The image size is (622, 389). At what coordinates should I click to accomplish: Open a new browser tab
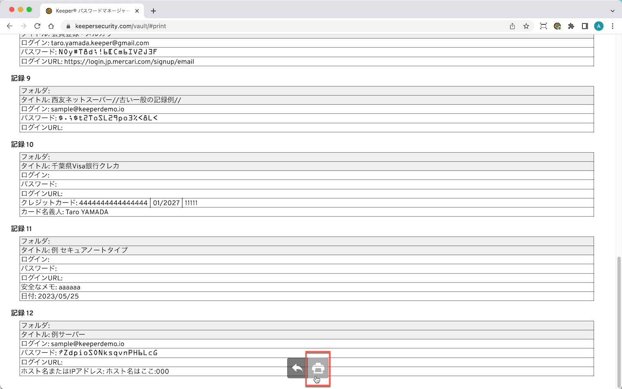tap(153, 11)
